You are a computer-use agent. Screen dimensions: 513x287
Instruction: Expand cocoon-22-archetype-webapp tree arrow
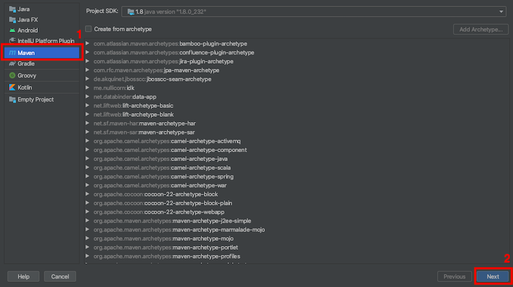tap(87, 211)
